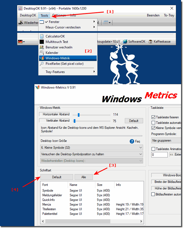Enable Taskleiste Animation checkbox
Screen dimensions: 183x228
click(x=153, y=149)
